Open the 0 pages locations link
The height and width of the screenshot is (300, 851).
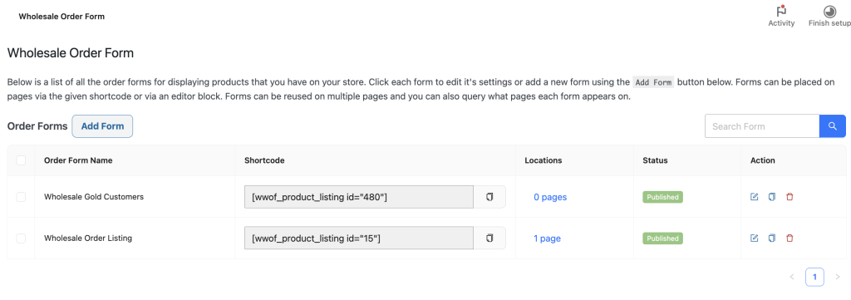550,197
